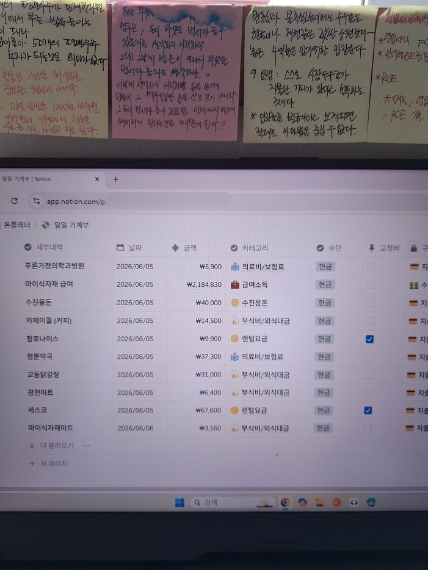Screen dimensions: 428x570
Task: Close the 일일 가계부 Notion tab
Action: (97, 179)
